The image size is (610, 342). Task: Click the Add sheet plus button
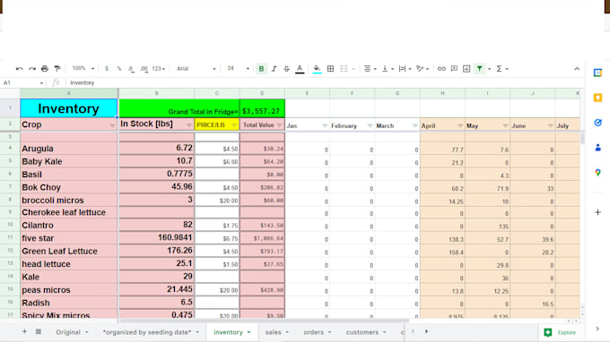click(24, 331)
